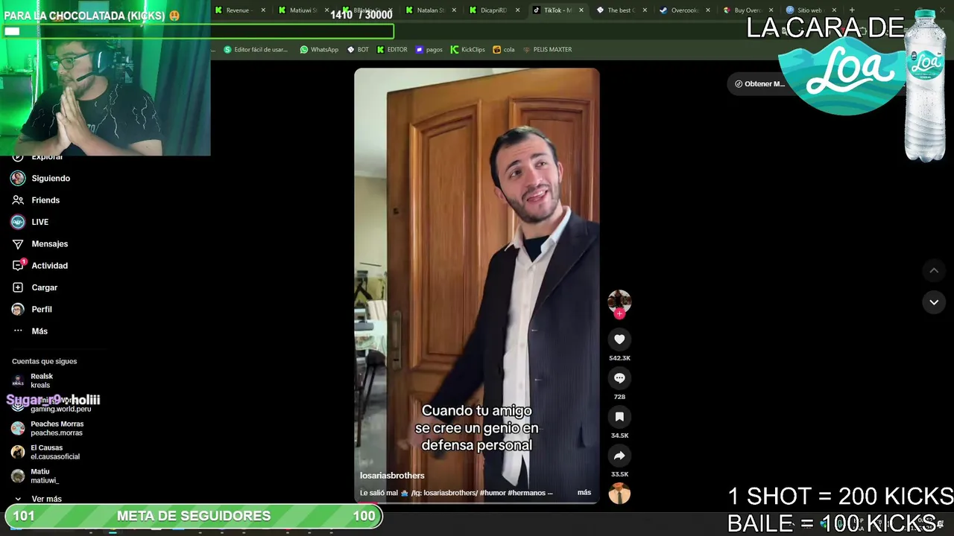Click the #humor hashtag in caption
Screen dimensions: 954x536
coord(494,493)
